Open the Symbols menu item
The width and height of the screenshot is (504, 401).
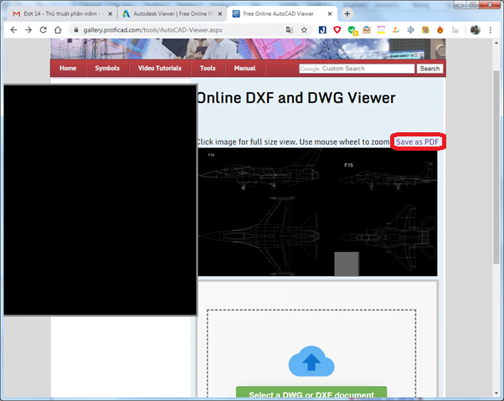tap(107, 68)
